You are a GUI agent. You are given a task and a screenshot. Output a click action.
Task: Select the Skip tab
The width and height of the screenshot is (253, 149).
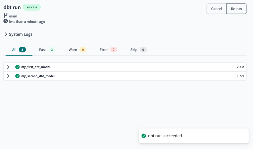click(138, 50)
